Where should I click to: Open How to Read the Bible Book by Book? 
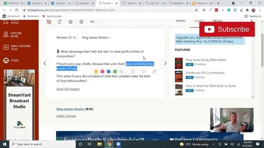click(x=210, y=86)
